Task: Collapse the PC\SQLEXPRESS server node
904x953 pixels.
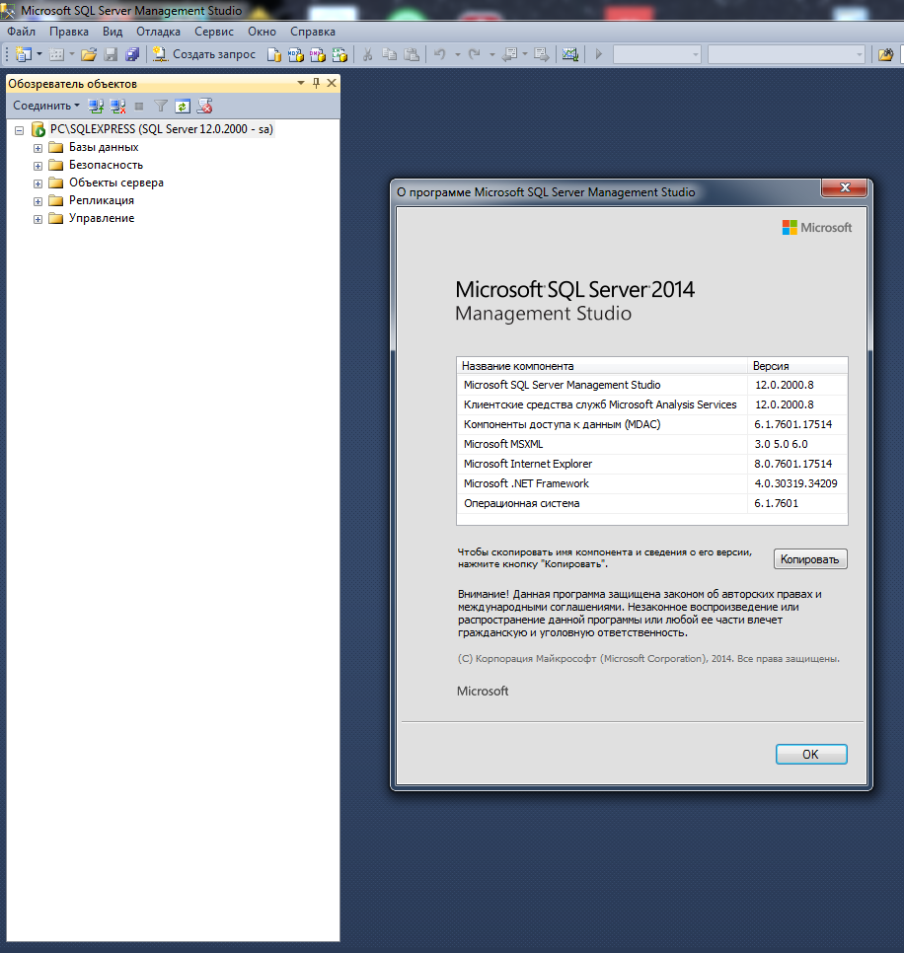Action: coord(20,130)
